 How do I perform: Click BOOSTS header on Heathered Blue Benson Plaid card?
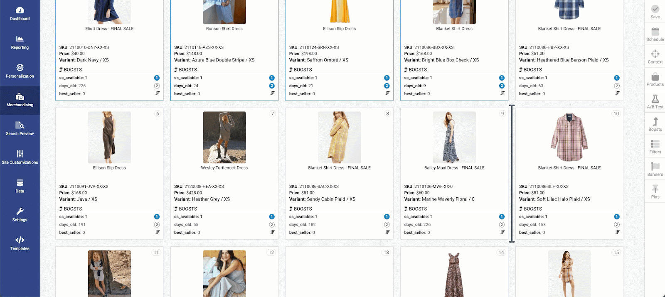pos(531,70)
